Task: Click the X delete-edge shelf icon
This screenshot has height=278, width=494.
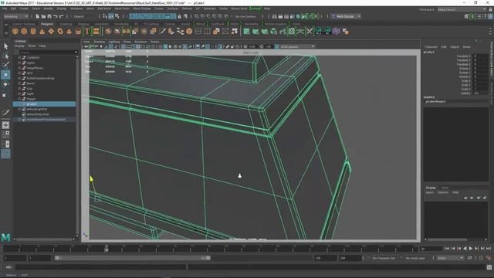Action: click(x=310, y=31)
